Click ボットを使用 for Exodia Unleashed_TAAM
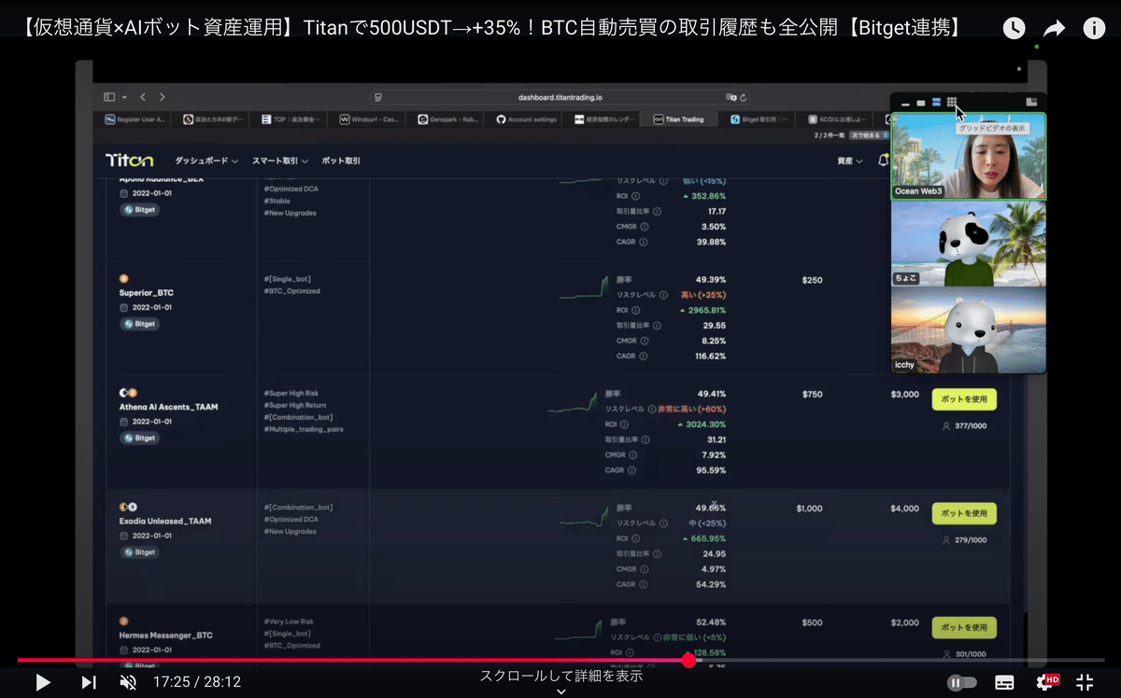Image resolution: width=1121 pixels, height=698 pixels. click(x=966, y=513)
